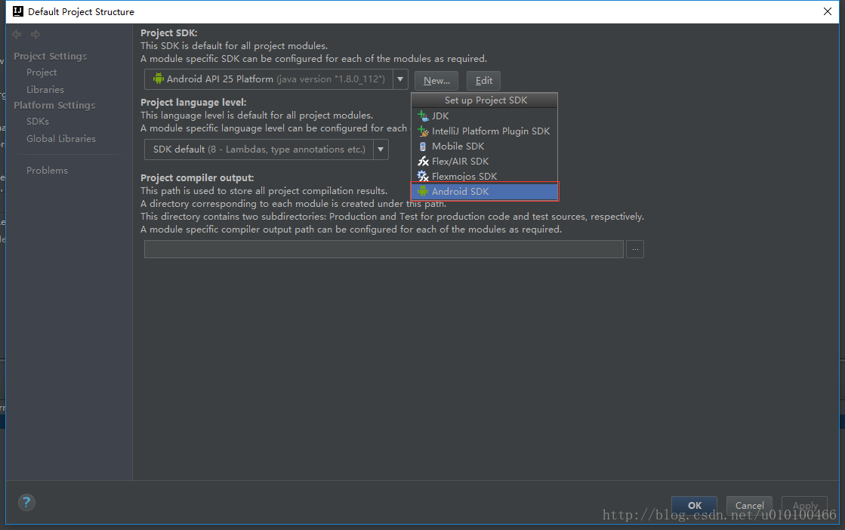Open the Project SDK dropdown arrow
This screenshot has width=845, height=530.
point(399,79)
